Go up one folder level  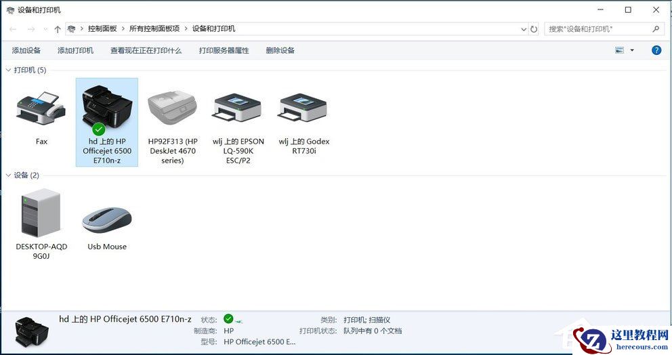58,29
